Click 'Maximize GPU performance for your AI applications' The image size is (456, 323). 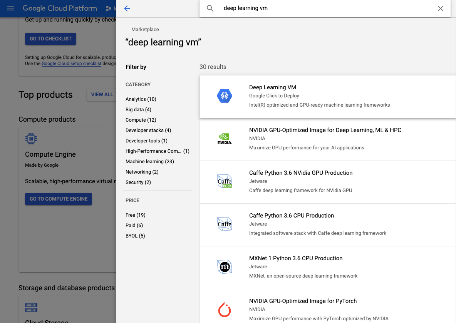tap(307, 148)
